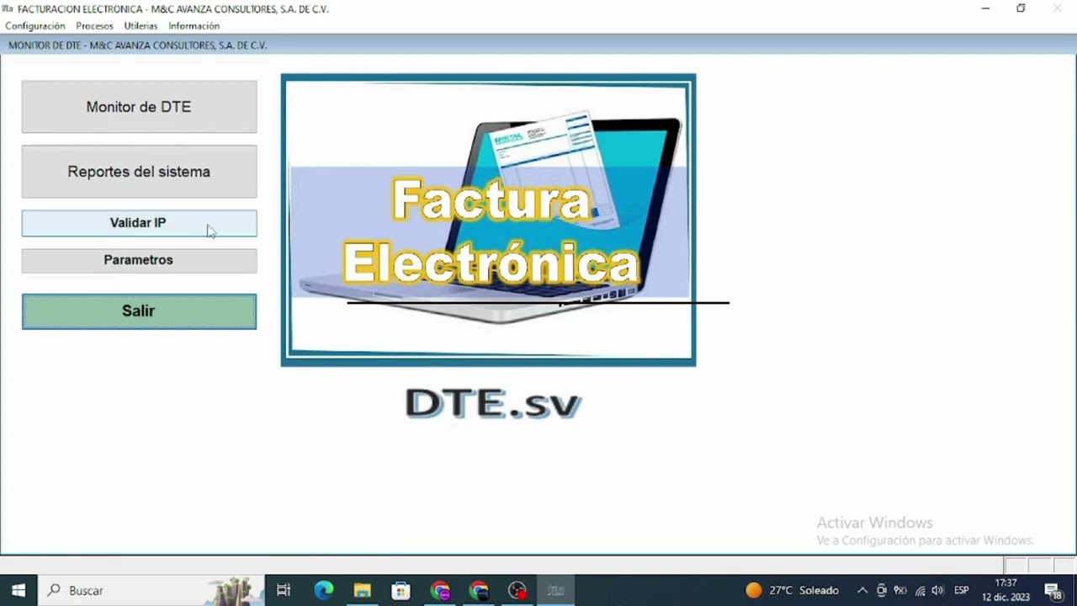Open the screen recorder taskbar icon
This screenshot has height=606, width=1077.
[x=517, y=591]
